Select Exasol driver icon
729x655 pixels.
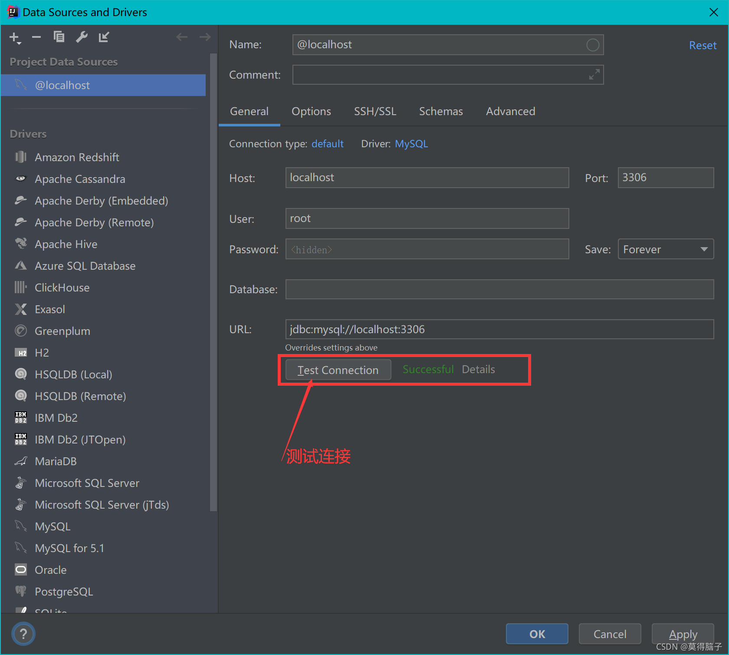tap(21, 309)
